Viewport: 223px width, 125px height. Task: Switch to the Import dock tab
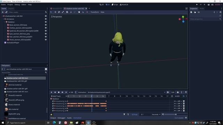click(11, 8)
